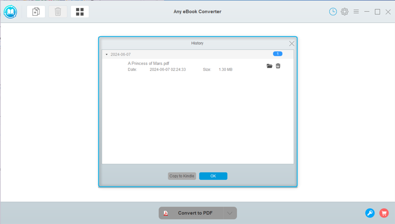
Task: Click the blue count badge showing 1
Action: coord(278,54)
